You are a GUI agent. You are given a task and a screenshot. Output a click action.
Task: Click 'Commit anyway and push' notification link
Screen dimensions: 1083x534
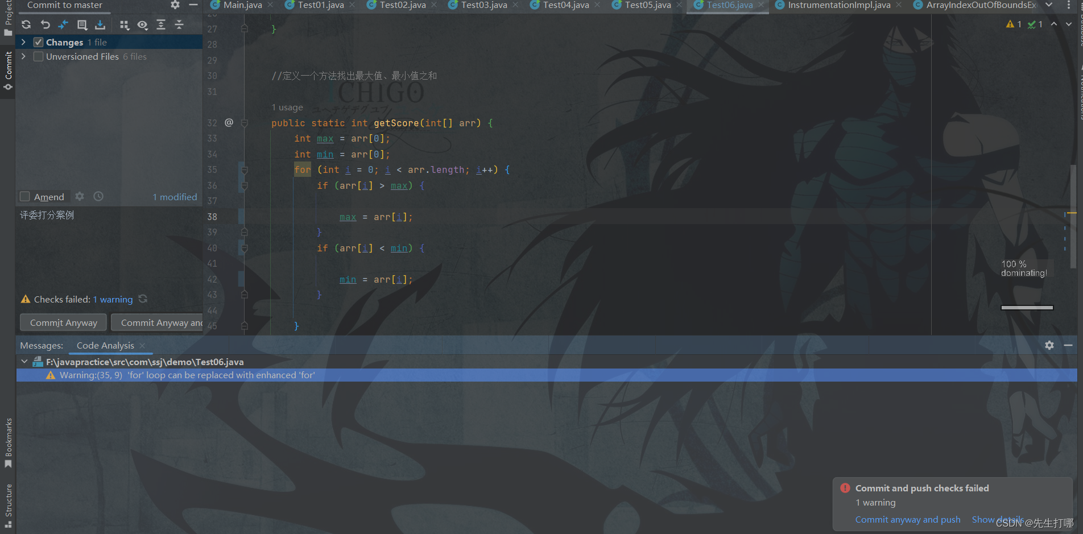tap(908, 520)
